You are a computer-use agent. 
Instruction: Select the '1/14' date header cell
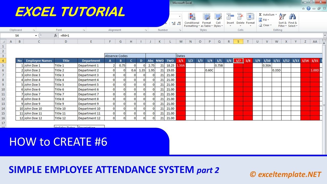coord(305,61)
